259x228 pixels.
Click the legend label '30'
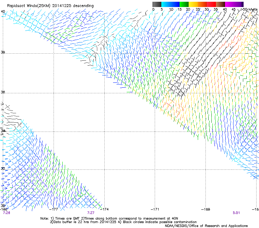click(x=206, y=9)
